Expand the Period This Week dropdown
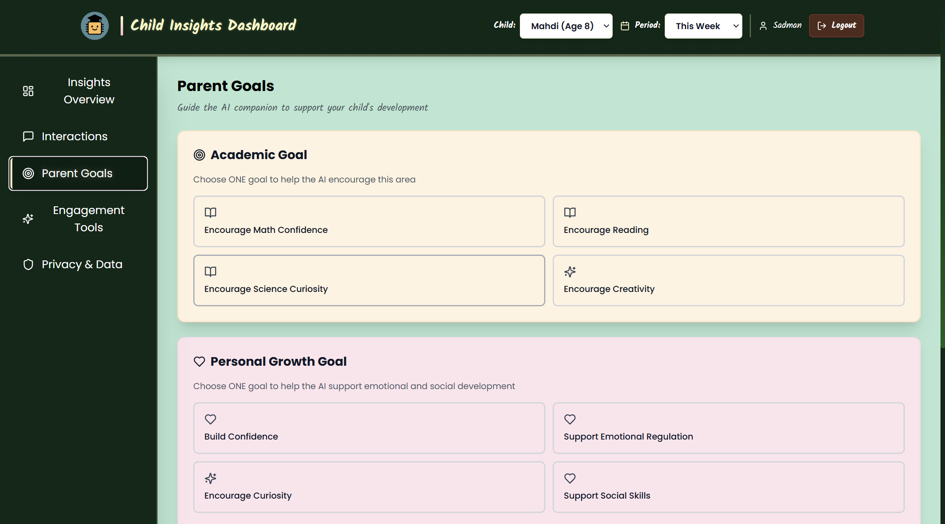945x524 pixels. pos(703,26)
